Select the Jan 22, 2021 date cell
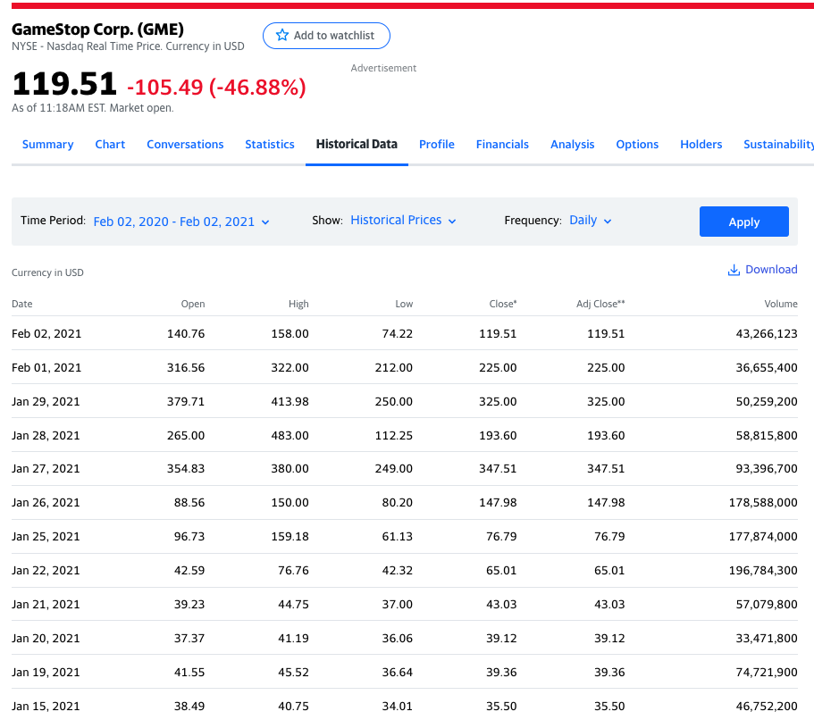Viewport: 814px width, 720px height. pyautogui.click(x=46, y=571)
